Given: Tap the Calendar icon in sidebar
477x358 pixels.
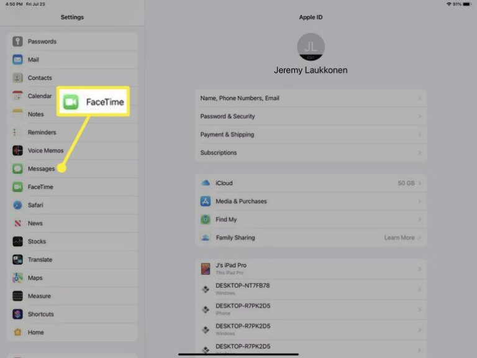Looking at the screenshot, I should (x=17, y=96).
